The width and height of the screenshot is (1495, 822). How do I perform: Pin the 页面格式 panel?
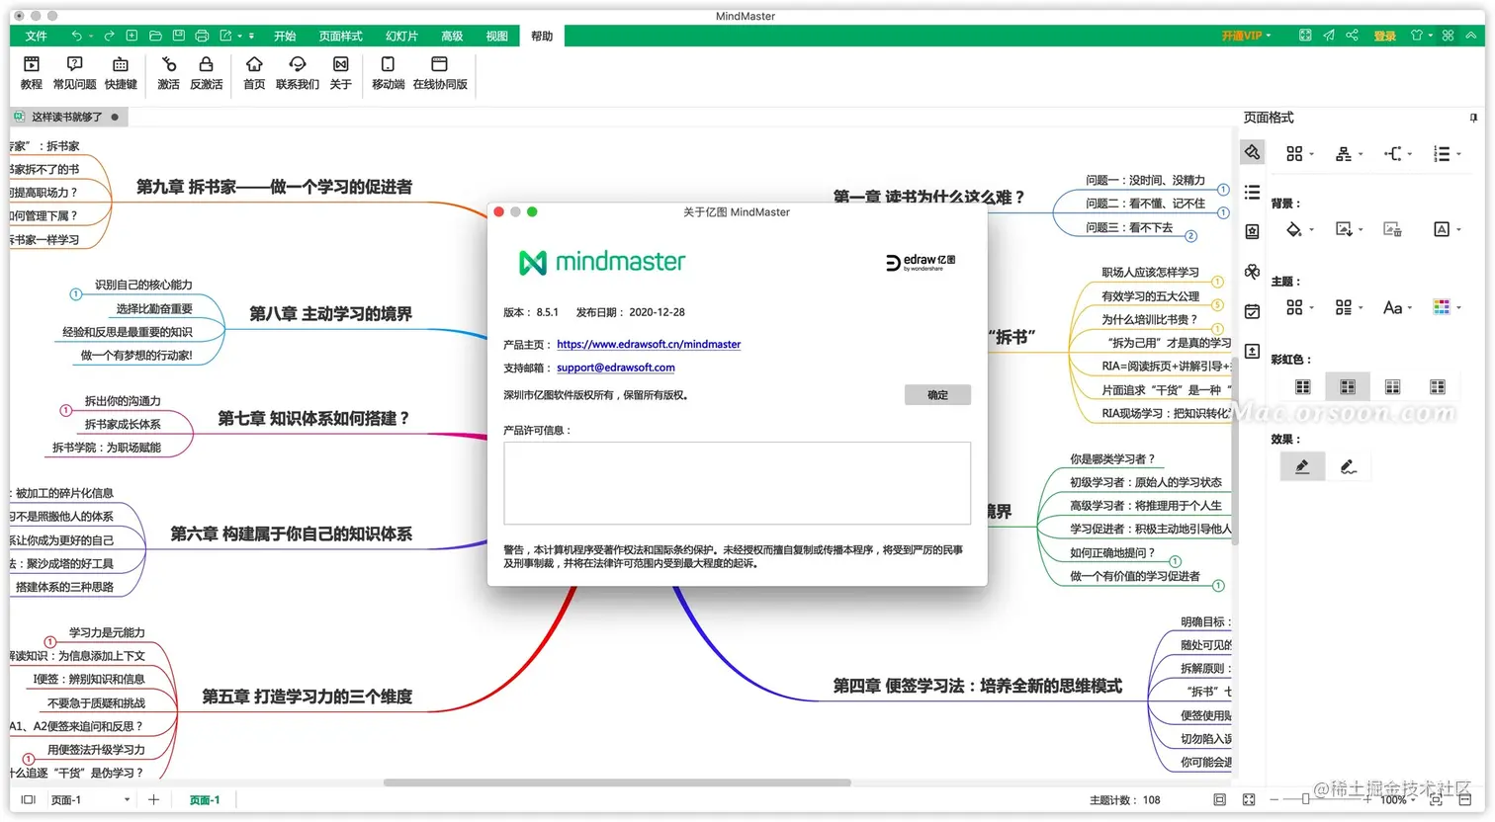[1474, 118]
